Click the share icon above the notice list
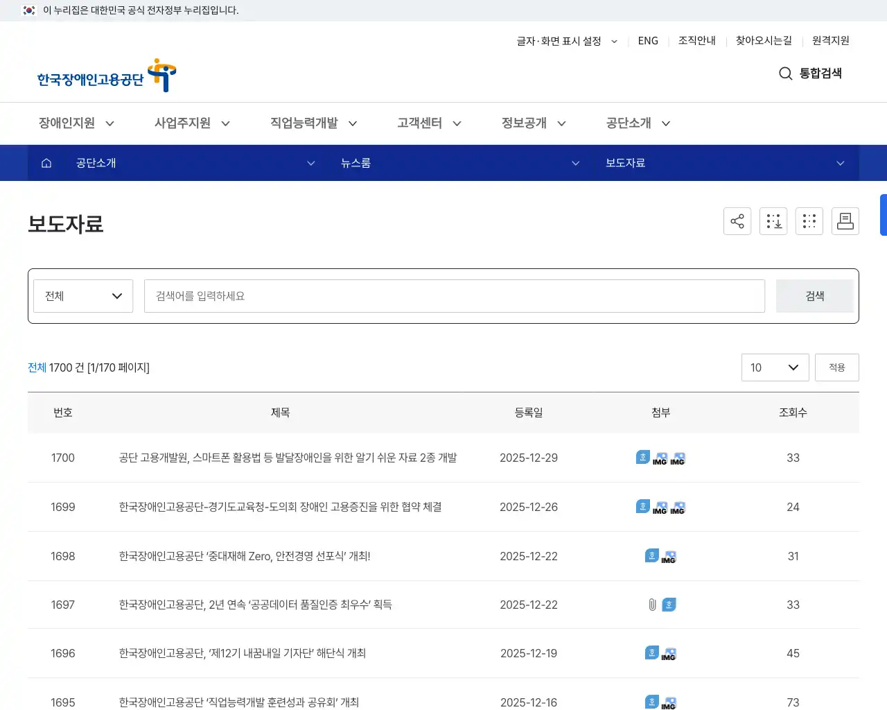Viewport: 887px width, 710px height. (x=737, y=220)
